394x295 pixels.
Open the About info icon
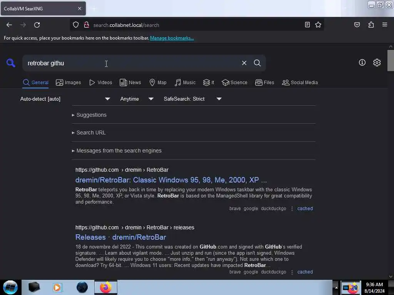[x=362, y=63]
